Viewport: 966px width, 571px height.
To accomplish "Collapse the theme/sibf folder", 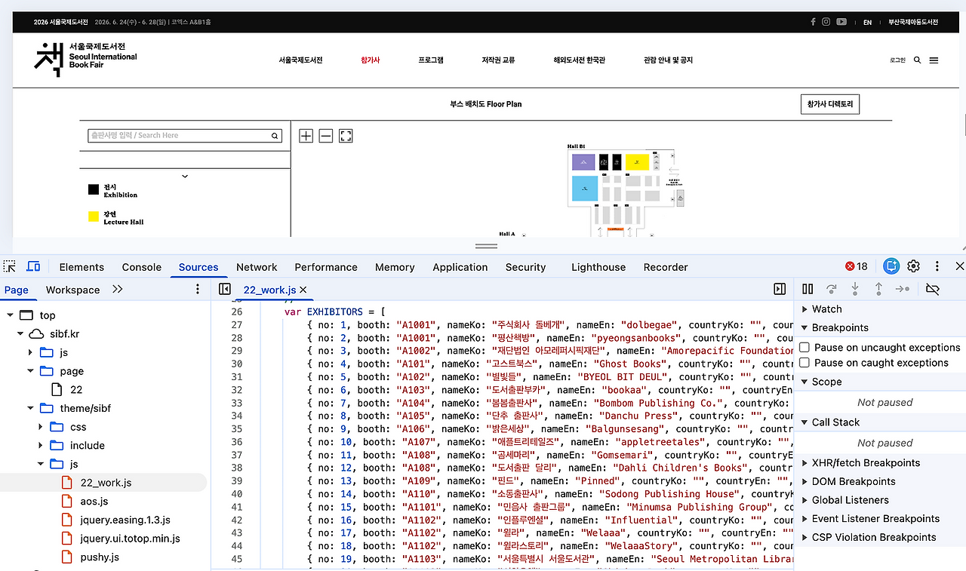I will pyautogui.click(x=30, y=408).
